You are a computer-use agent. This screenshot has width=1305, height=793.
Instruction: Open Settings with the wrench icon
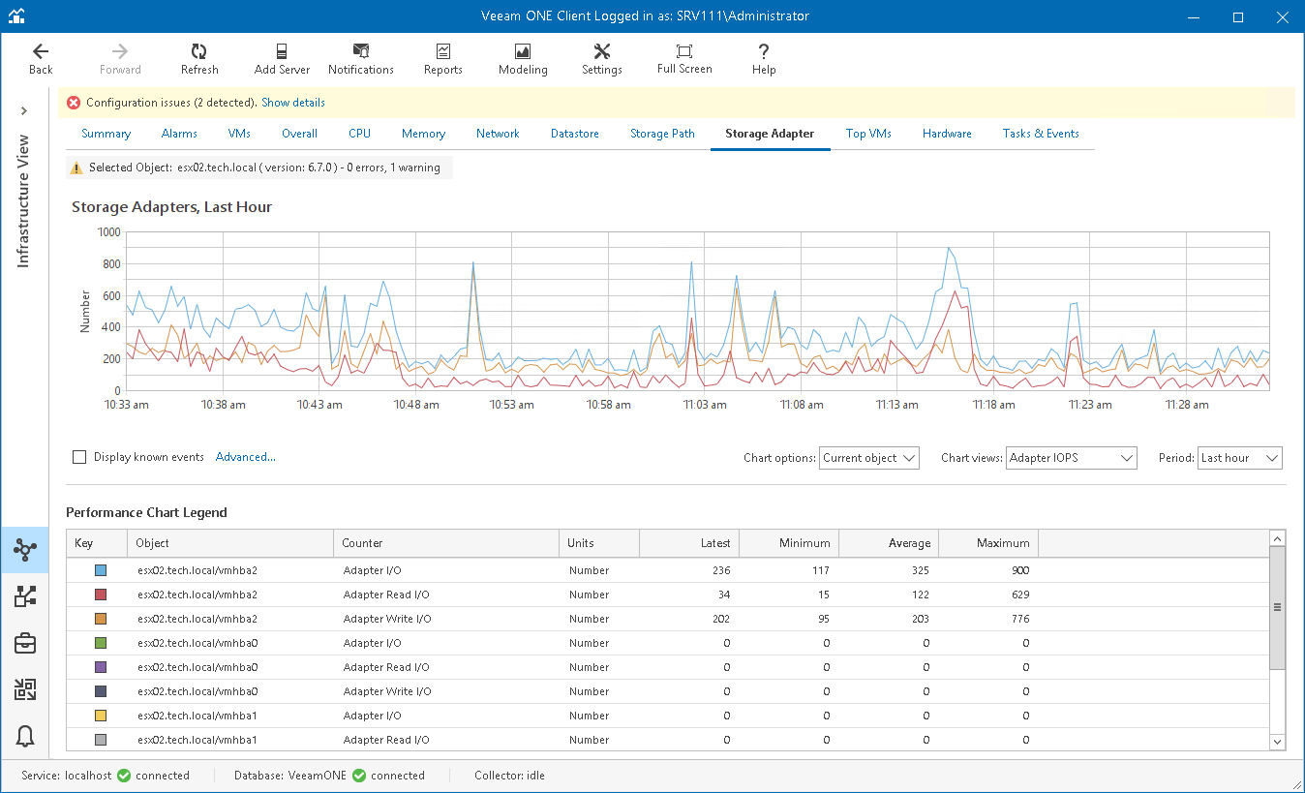[601, 58]
